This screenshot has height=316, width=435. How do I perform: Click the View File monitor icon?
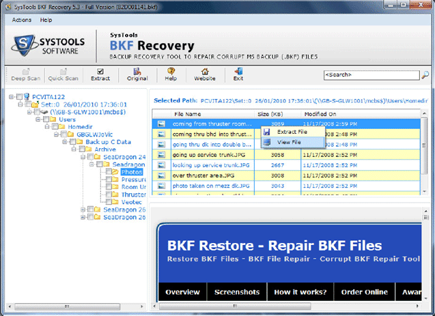click(267, 142)
